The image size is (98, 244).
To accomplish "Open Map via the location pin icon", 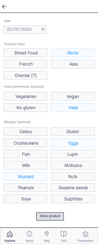I will [x=46, y=234].
